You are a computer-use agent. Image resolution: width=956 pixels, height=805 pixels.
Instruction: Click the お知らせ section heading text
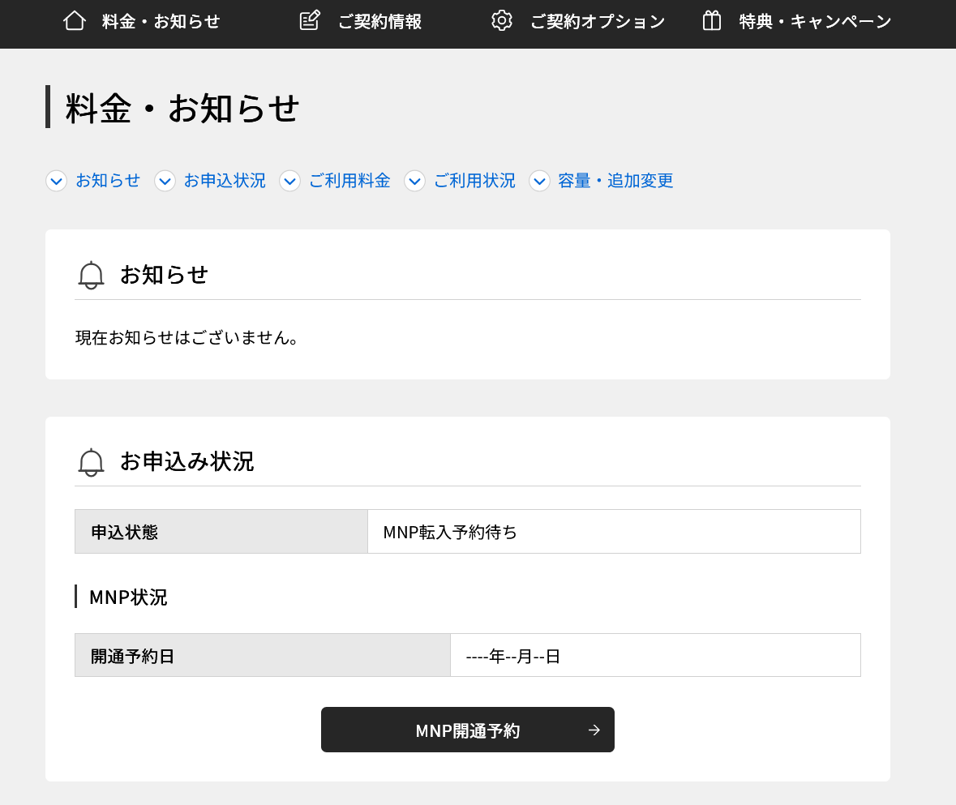coord(164,275)
